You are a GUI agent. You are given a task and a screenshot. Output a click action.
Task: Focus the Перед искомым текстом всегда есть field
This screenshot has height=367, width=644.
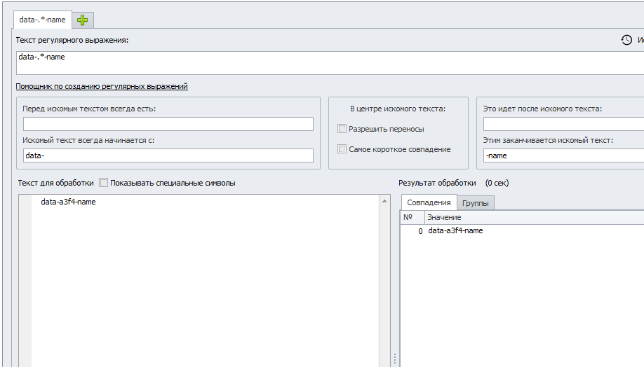pyautogui.click(x=168, y=124)
